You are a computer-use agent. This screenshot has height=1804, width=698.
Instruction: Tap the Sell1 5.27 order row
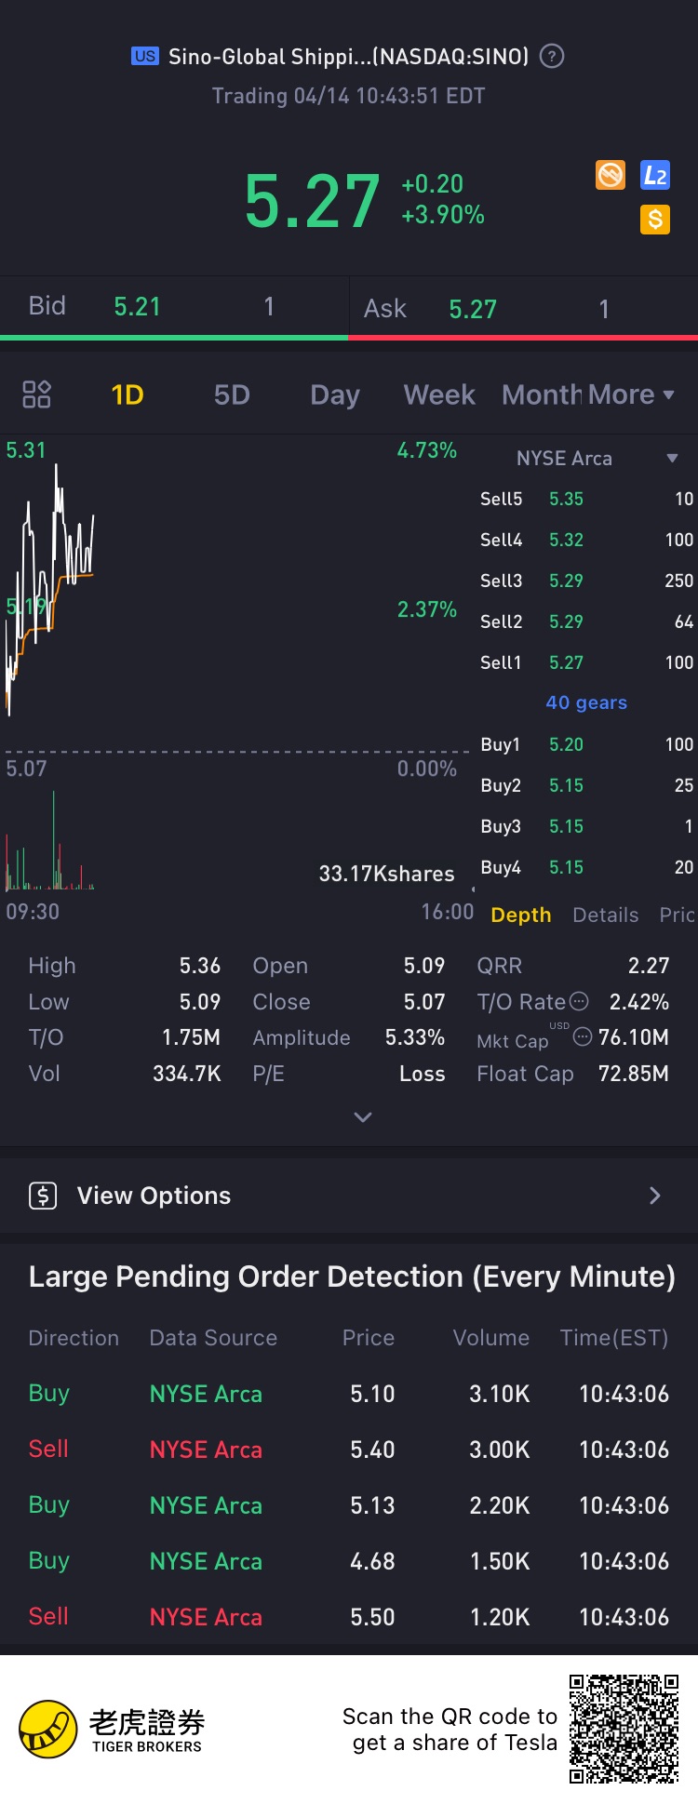pos(586,662)
